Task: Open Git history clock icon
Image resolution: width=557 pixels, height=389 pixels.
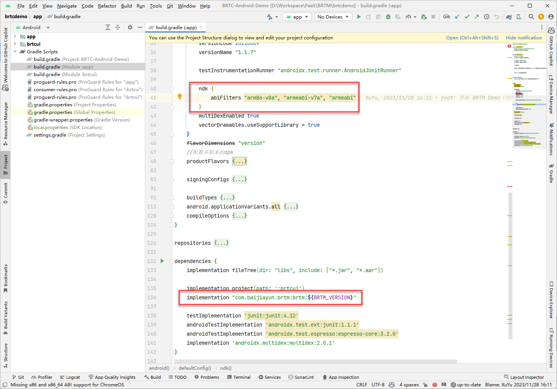Action: 487,17
